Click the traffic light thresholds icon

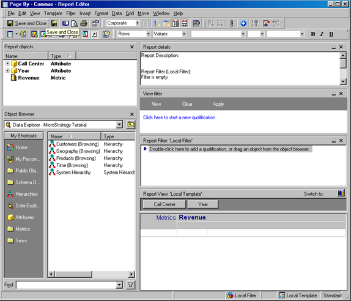click(x=232, y=23)
